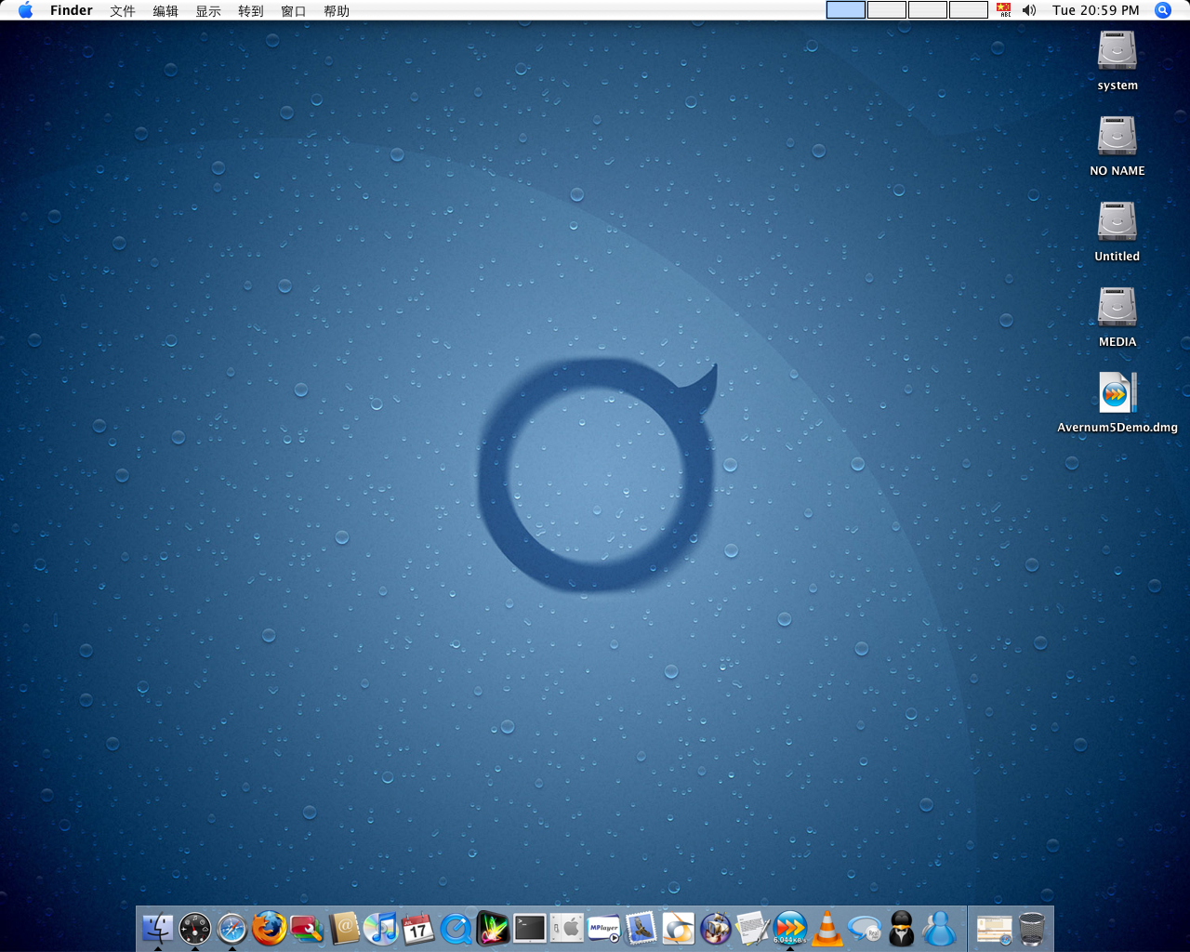Open the 文件 (File) menu
1190x952 pixels.
click(x=123, y=10)
